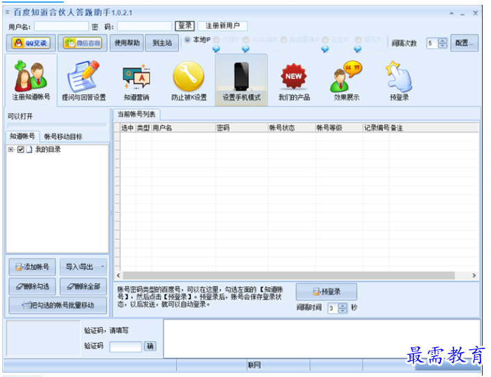Click the large log text area
Image resolution: width=491 pixels, height=377 pixels.
tap(322, 339)
